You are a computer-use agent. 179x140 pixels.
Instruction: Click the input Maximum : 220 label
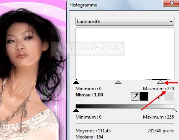click(158, 89)
